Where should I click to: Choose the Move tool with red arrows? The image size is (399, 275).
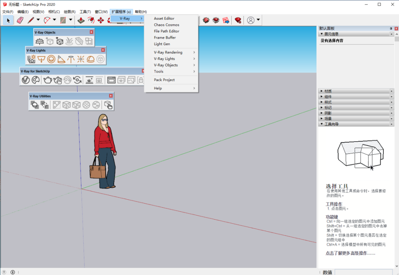101,20
